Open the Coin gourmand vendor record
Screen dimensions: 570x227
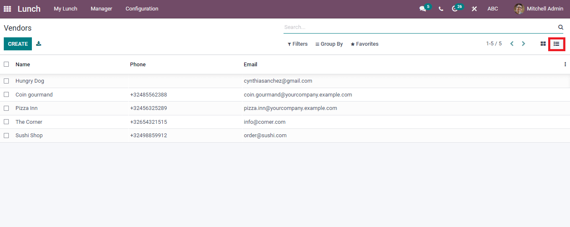[x=34, y=95]
